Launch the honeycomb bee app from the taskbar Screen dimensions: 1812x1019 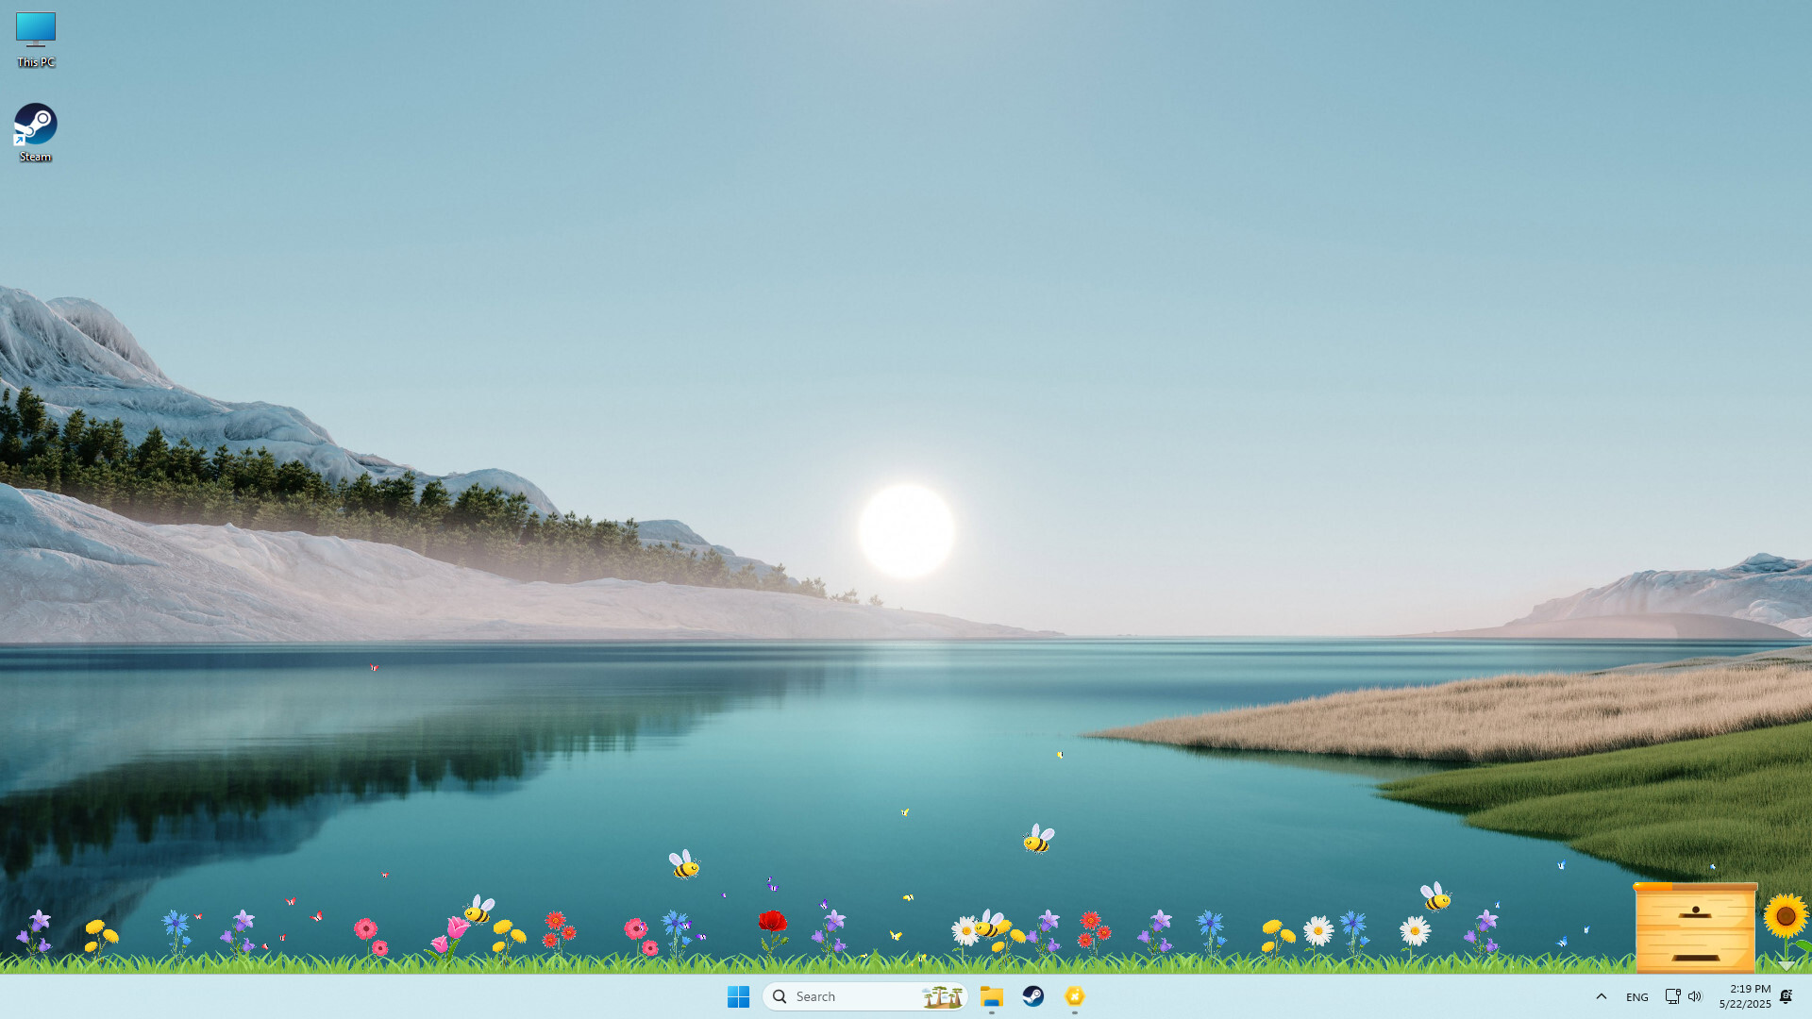(x=1074, y=996)
